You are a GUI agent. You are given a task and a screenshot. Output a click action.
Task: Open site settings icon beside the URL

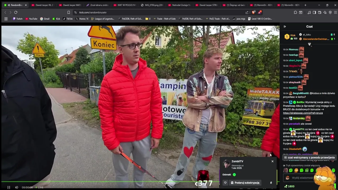(x=76, y=12)
